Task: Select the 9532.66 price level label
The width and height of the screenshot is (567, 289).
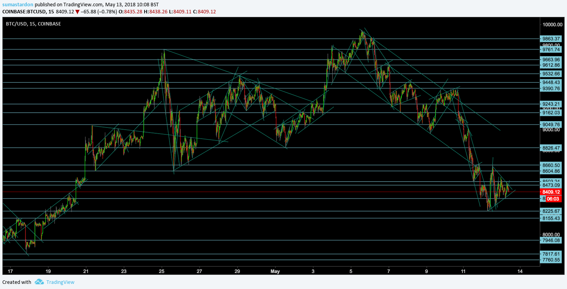Action: tap(551, 74)
